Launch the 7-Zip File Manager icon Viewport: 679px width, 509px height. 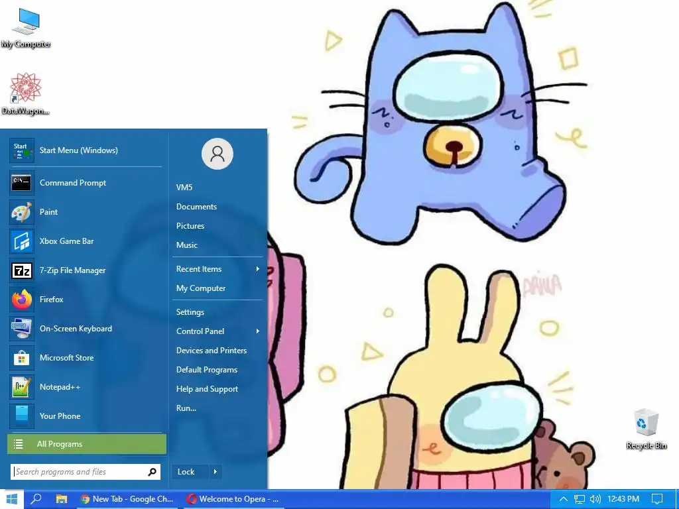click(x=22, y=270)
